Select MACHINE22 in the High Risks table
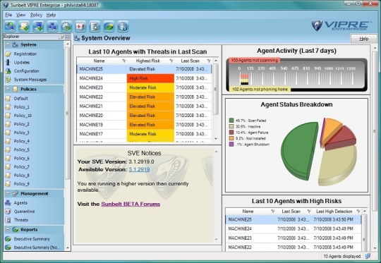This screenshot has width=381, height=263. (x=293, y=247)
